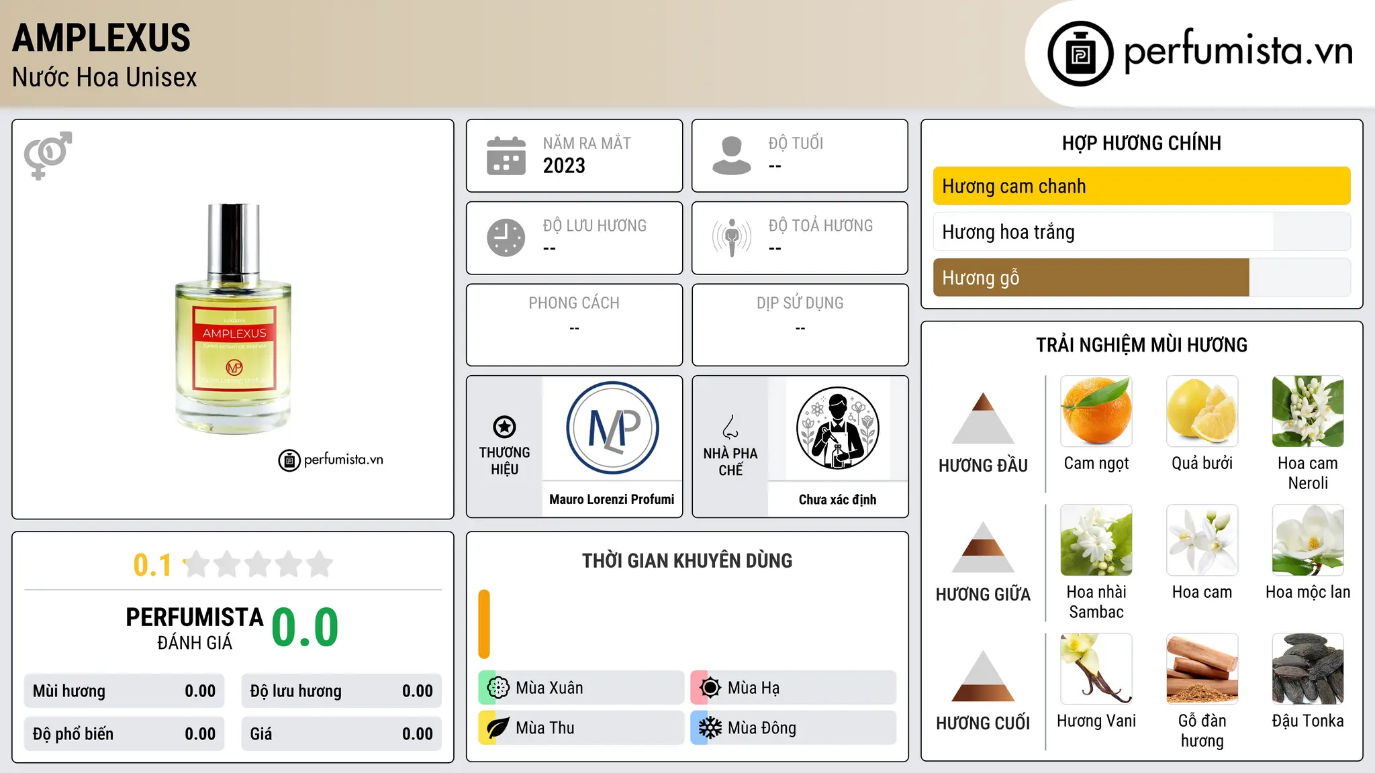This screenshot has height=773, width=1375.
Task: Click the Amplexus perfume bottle photo
Action: [x=234, y=319]
